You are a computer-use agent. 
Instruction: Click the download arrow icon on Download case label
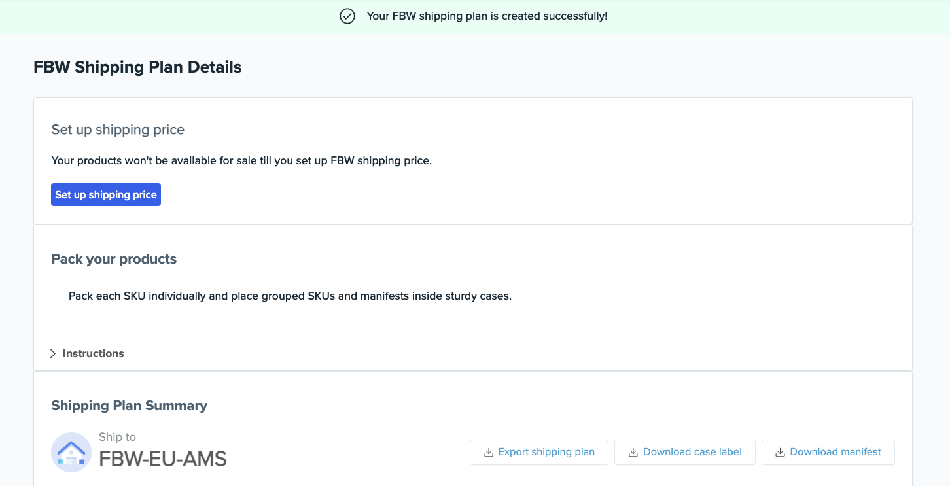tap(633, 453)
